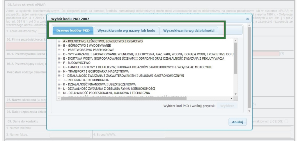Select row B - GÓRNICTWO I WYDOBYWANIE
The image size is (298, 141).
pyautogui.click(x=87, y=45)
